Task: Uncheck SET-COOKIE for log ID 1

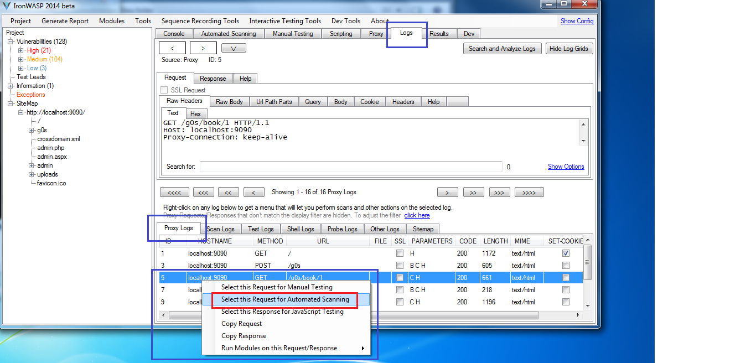Action: [566, 253]
